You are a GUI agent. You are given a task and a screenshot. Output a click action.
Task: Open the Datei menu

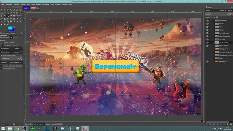[x=3, y=4]
